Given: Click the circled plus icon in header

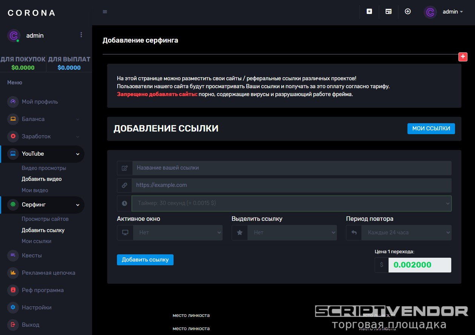Looking at the screenshot, I should click(x=407, y=11).
